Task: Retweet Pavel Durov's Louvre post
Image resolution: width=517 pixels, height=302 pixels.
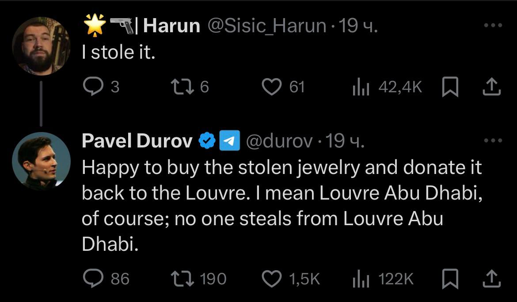Action: point(182,278)
